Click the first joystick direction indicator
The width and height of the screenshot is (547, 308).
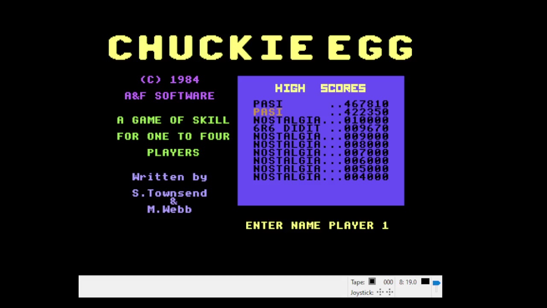point(380,292)
